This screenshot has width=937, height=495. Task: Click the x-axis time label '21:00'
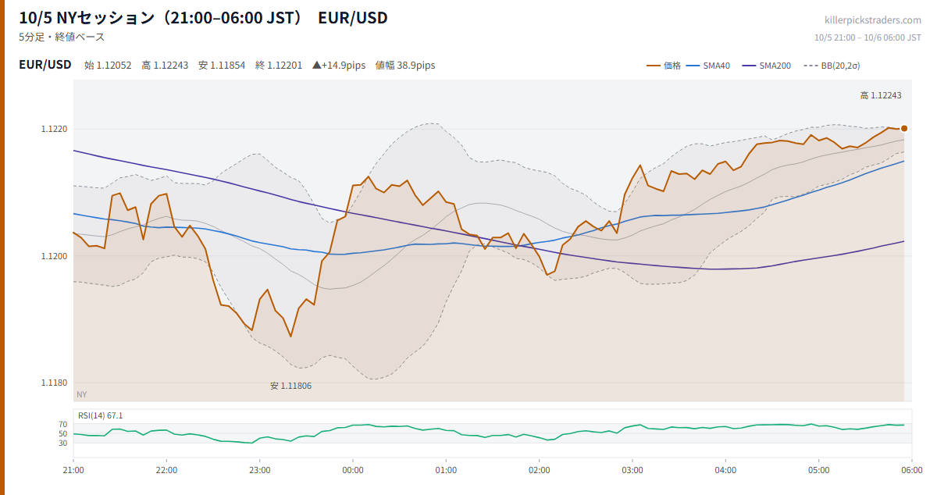pos(73,470)
